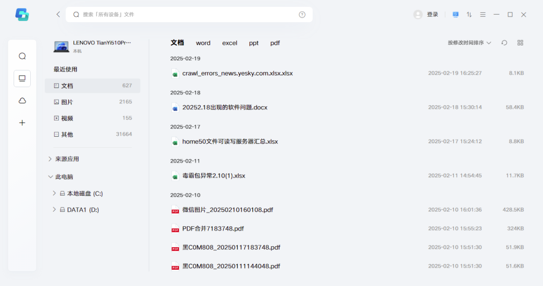Switch to the pdf filter tab
This screenshot has width=543, height=286.
pos(275,43)
